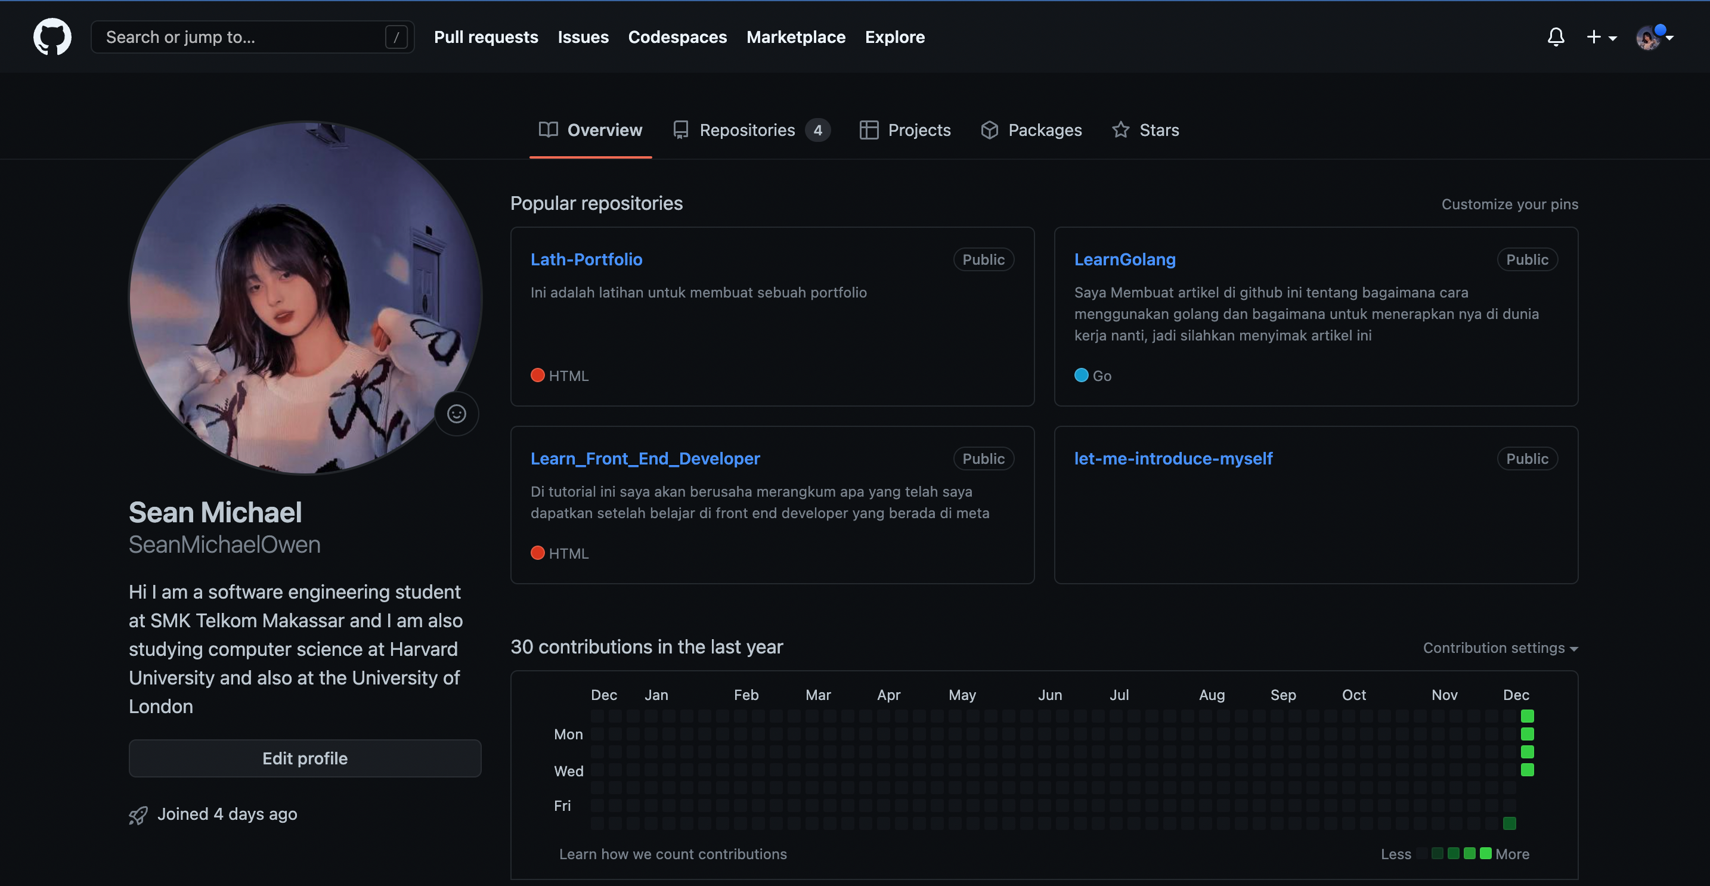Viewport: 1710px width, 886px height.
Task: Go to Pull requests
Action: click(x=486, y=37)
